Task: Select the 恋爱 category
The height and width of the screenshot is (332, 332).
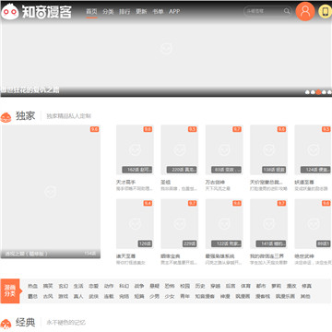Action: click(x=93, y=286)
